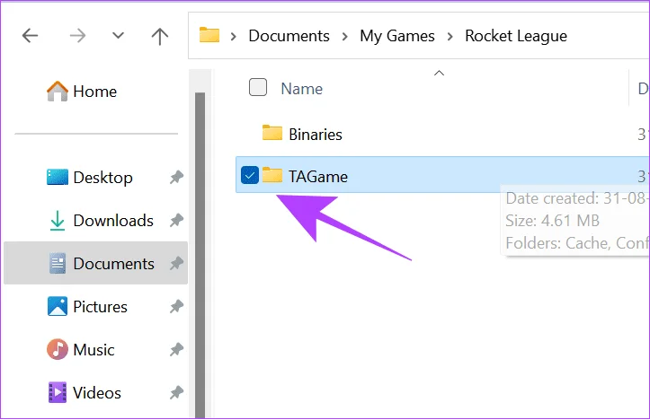Click pin icon next to Downloads
This screenshot has height=420, width=650.
pos(176,220)
